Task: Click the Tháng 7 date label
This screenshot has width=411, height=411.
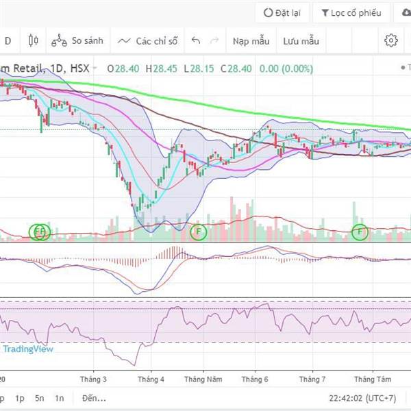Action: (x=312, y=379)
